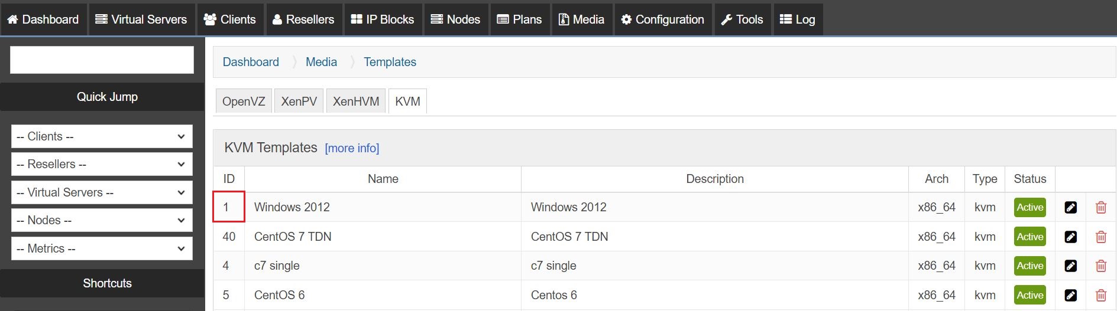Expand the Clients quick jump dropdown
This screenshot has height=311, width=1117.
click(102, 136)
